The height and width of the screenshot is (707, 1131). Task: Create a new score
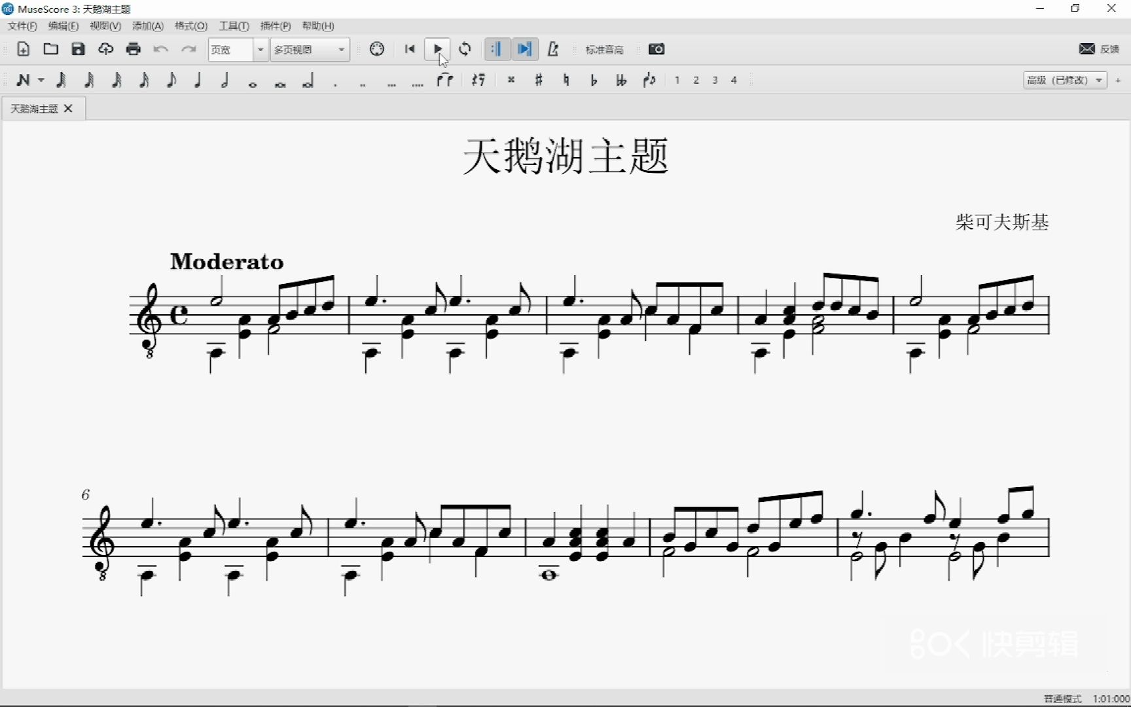[x=23, y=49]
